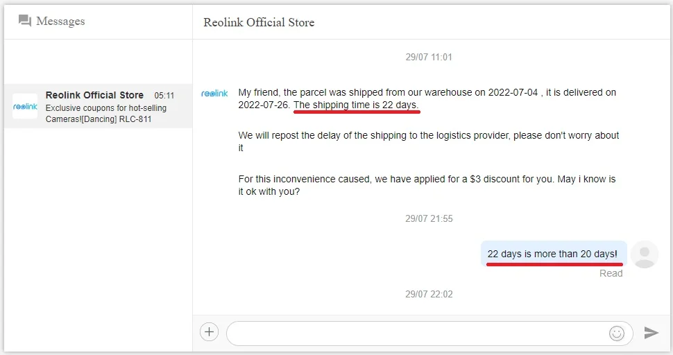Click the Messages panel heading
The height and width of the screenshot is (355, 673).
coord(60,21)
